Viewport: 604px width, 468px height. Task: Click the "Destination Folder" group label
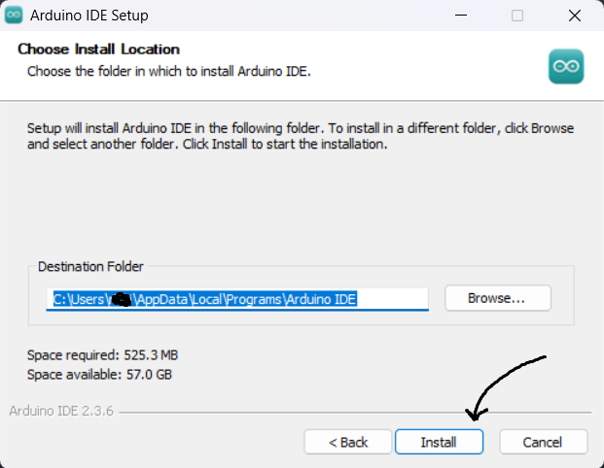click(x=89, y=266)
